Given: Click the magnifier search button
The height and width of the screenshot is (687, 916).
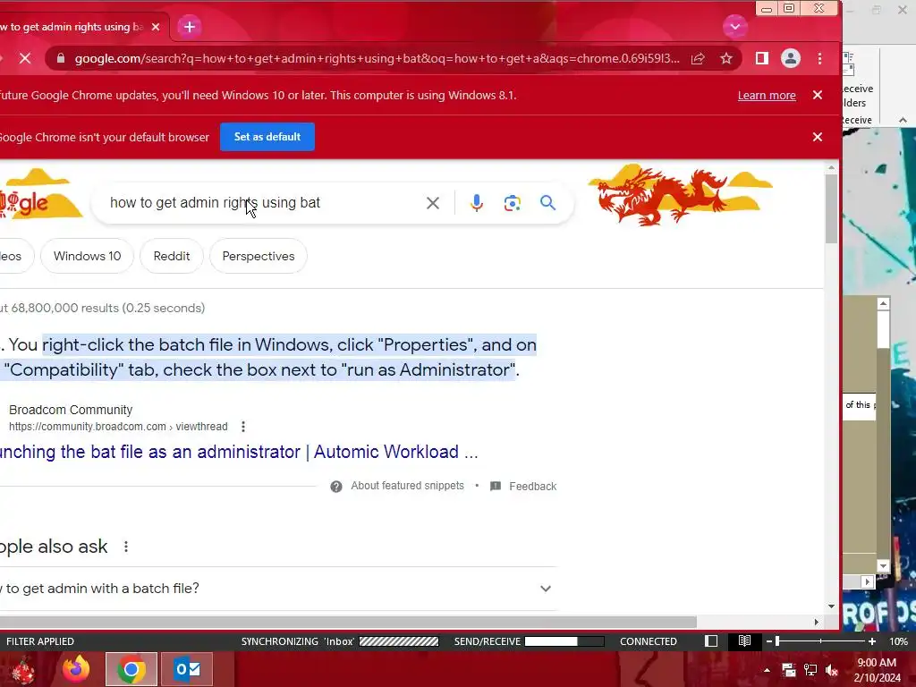Looking at the screenshot, I should pos(547,203).
